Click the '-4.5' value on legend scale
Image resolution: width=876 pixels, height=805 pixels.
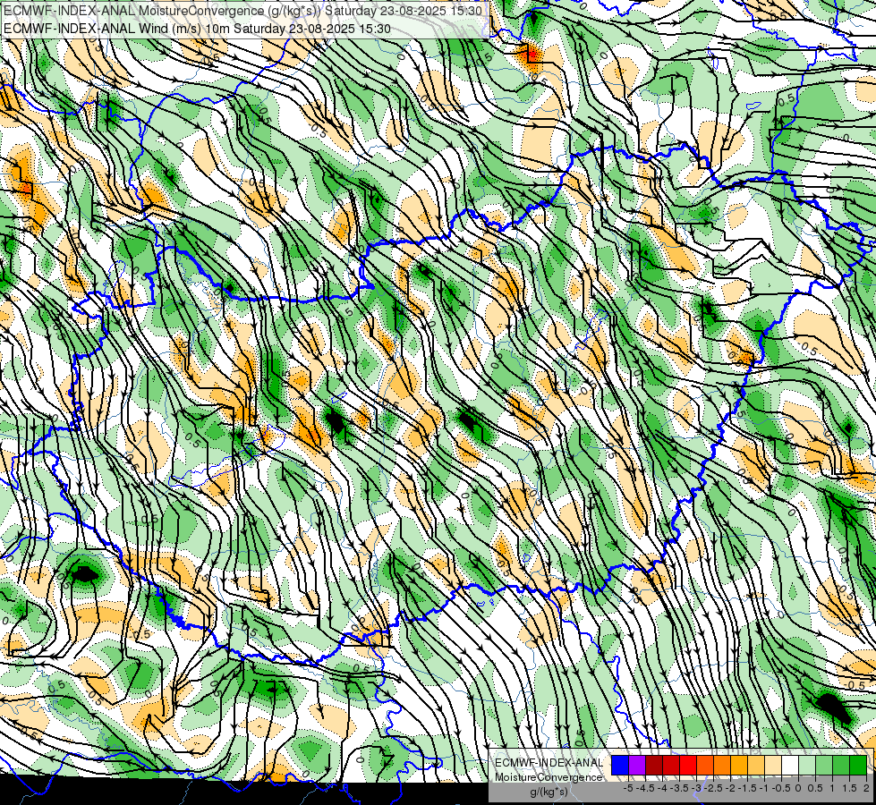tap(645, 788)
